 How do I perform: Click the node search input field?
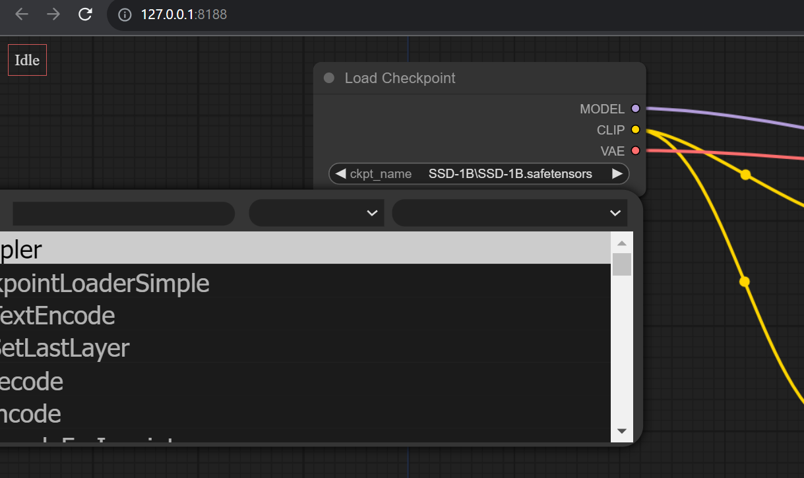point(123,213)
